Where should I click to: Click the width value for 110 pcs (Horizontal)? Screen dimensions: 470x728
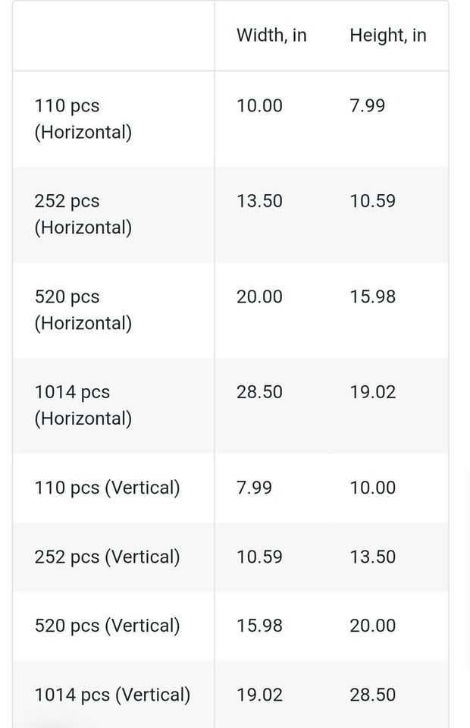pyautogui.click(x=259, y=105)
